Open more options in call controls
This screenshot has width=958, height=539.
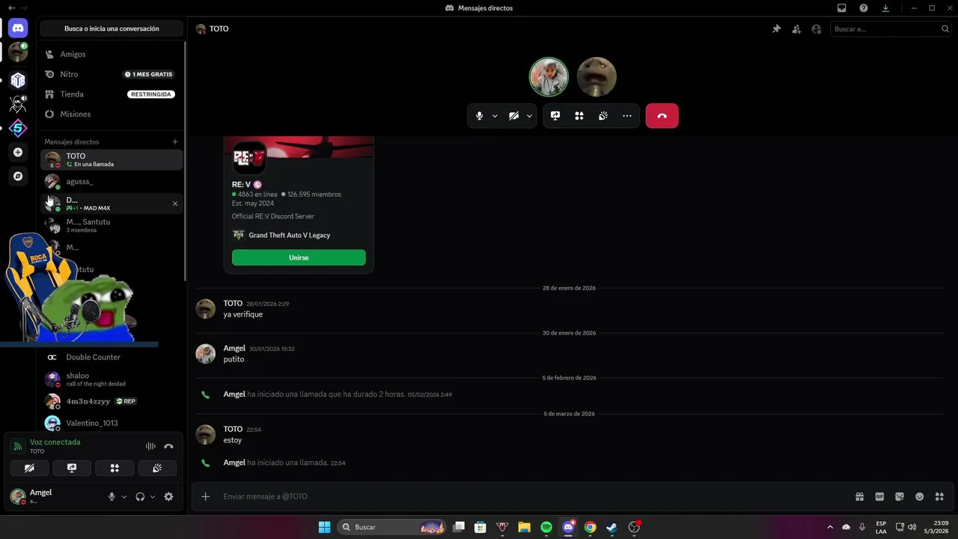(x=627, y=116)
